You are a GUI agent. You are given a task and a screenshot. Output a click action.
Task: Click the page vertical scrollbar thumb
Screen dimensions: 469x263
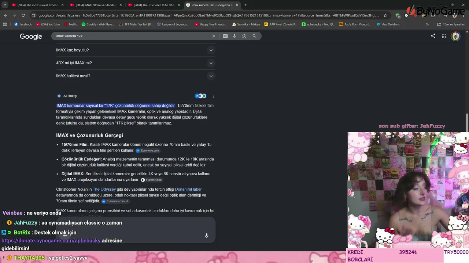tap(467, 122)
